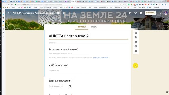
Task: Add a video via the sidebar video icon
Action: tap(136, 46)
